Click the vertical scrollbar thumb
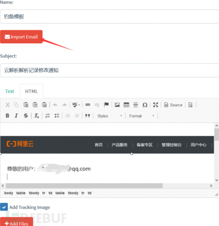Image resolution: width=219 pixels, height=226 pixels. pyautogui.click(x=216, y=135)
